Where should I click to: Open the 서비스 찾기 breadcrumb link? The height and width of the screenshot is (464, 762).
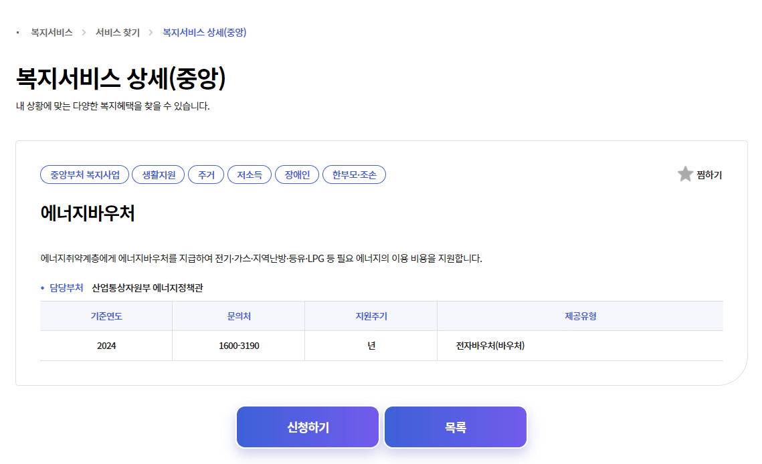pyautogui.click(x=115, y=31)
